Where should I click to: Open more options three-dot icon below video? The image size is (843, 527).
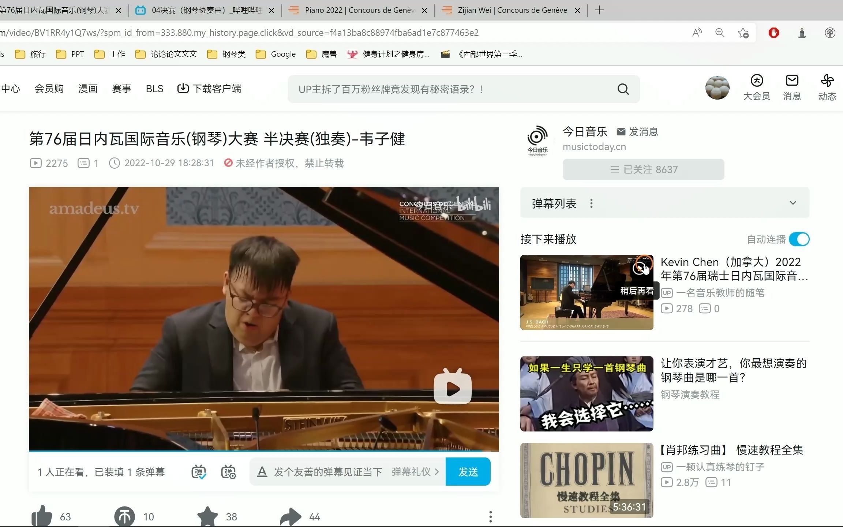pos(490,516)
